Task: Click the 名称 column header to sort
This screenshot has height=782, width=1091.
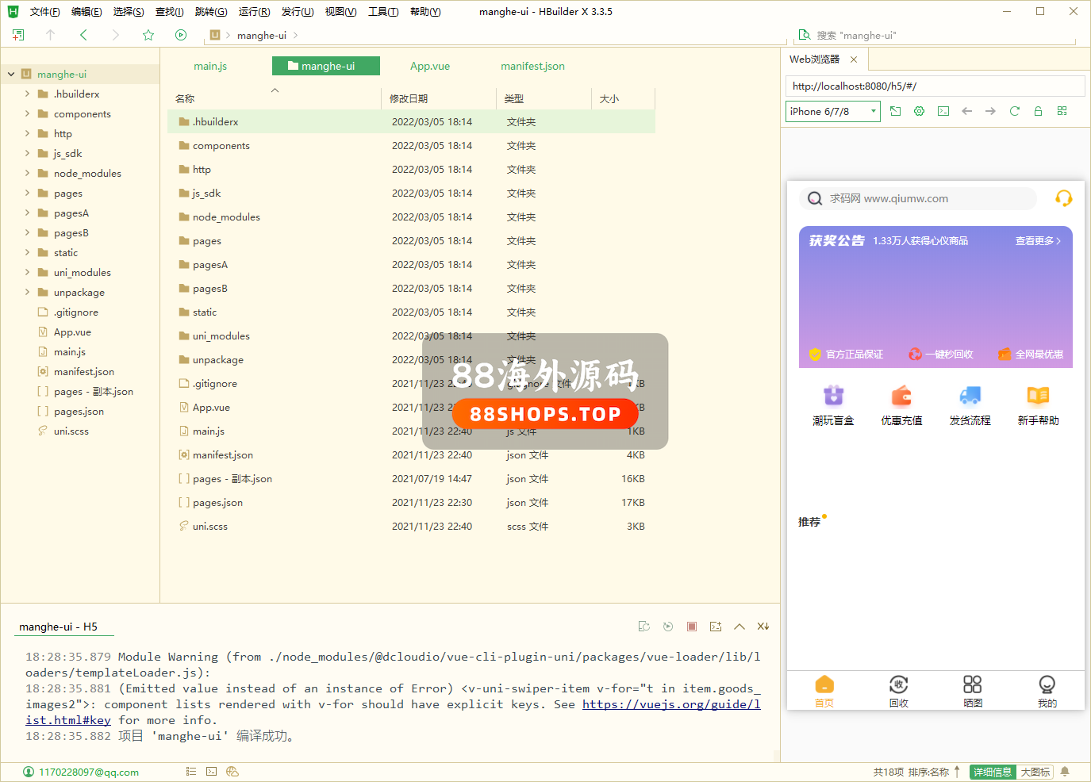Action: coord(186,99)
